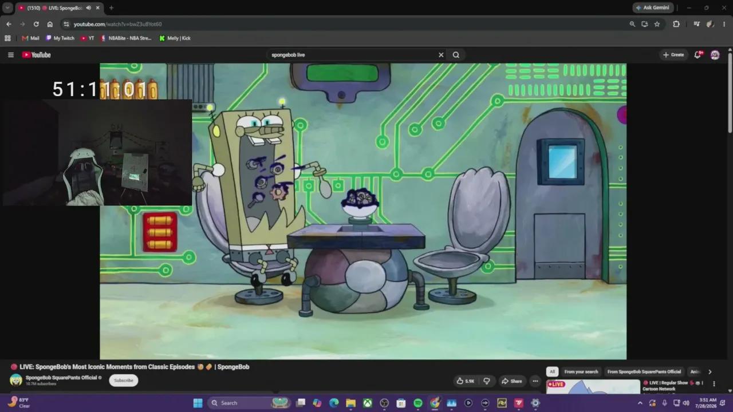Open volume control in system tray

click(686, 403)
